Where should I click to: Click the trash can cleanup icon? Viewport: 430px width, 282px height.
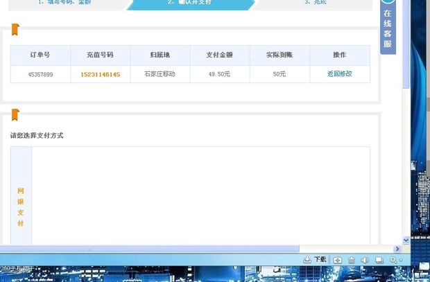coord(352,260)
